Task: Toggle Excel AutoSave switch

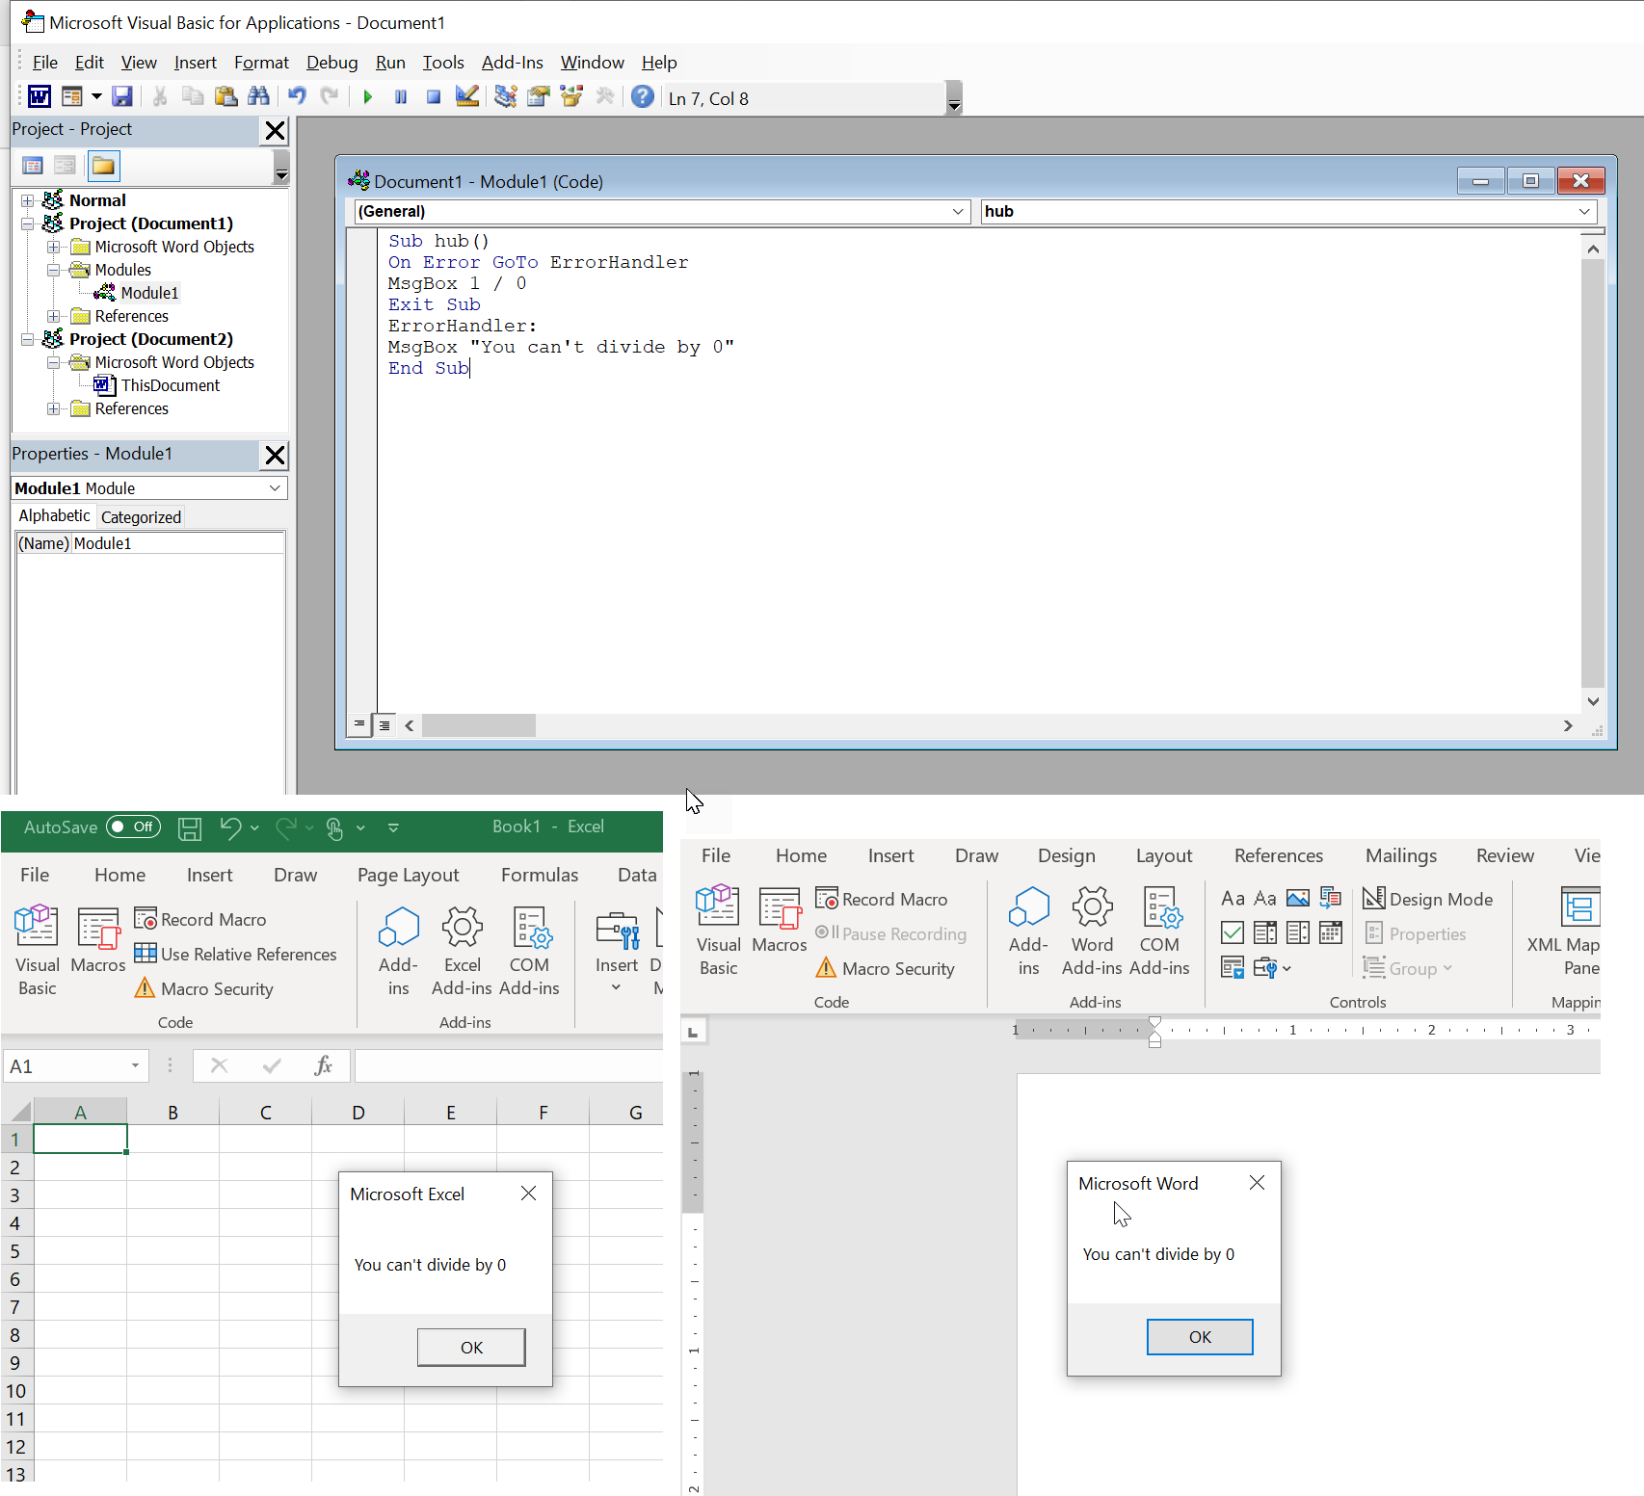Action: [x=133, y=827]
